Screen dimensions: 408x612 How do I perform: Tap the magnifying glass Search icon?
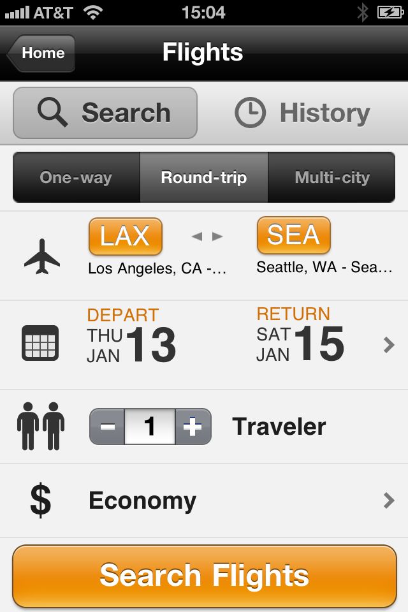coord(52,113)
